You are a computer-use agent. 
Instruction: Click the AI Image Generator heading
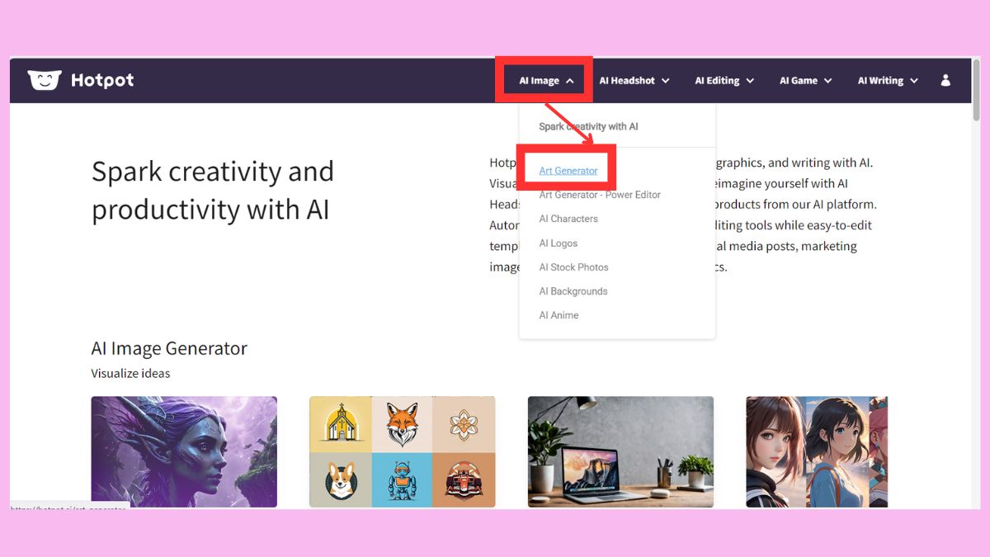(x=169, y=348)
